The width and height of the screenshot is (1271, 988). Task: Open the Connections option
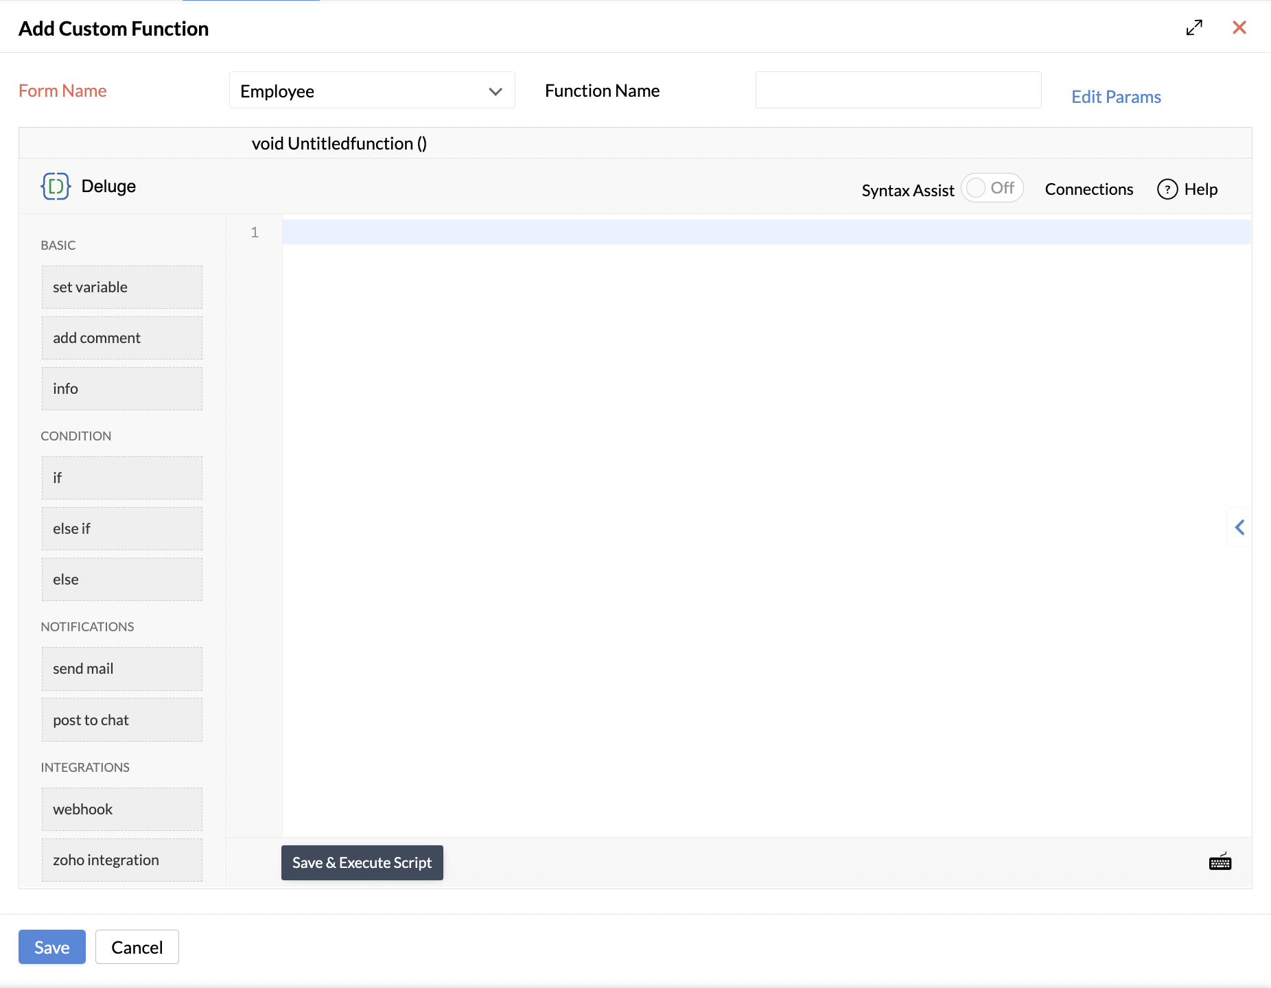tap(1088, 189)
